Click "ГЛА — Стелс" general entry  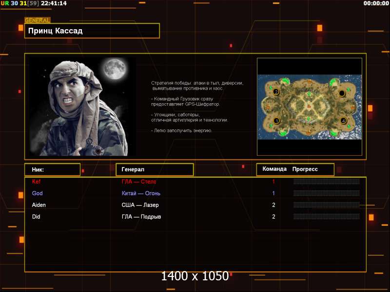click(x=139, y=182)
